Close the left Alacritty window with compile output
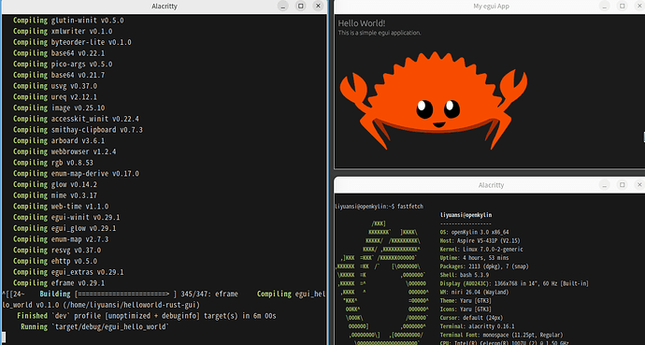This screenshot has width=645, height=345. [x=318, y=7]
